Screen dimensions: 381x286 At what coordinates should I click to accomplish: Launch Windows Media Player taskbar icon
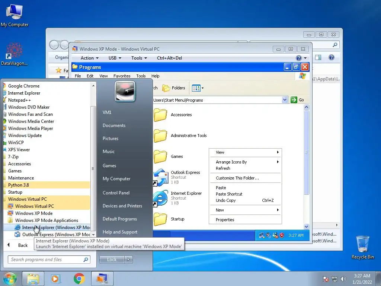click(56, 279)
